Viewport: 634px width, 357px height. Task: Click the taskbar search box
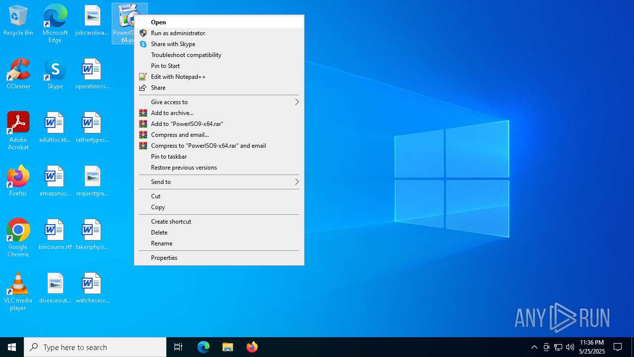point(95,347)
